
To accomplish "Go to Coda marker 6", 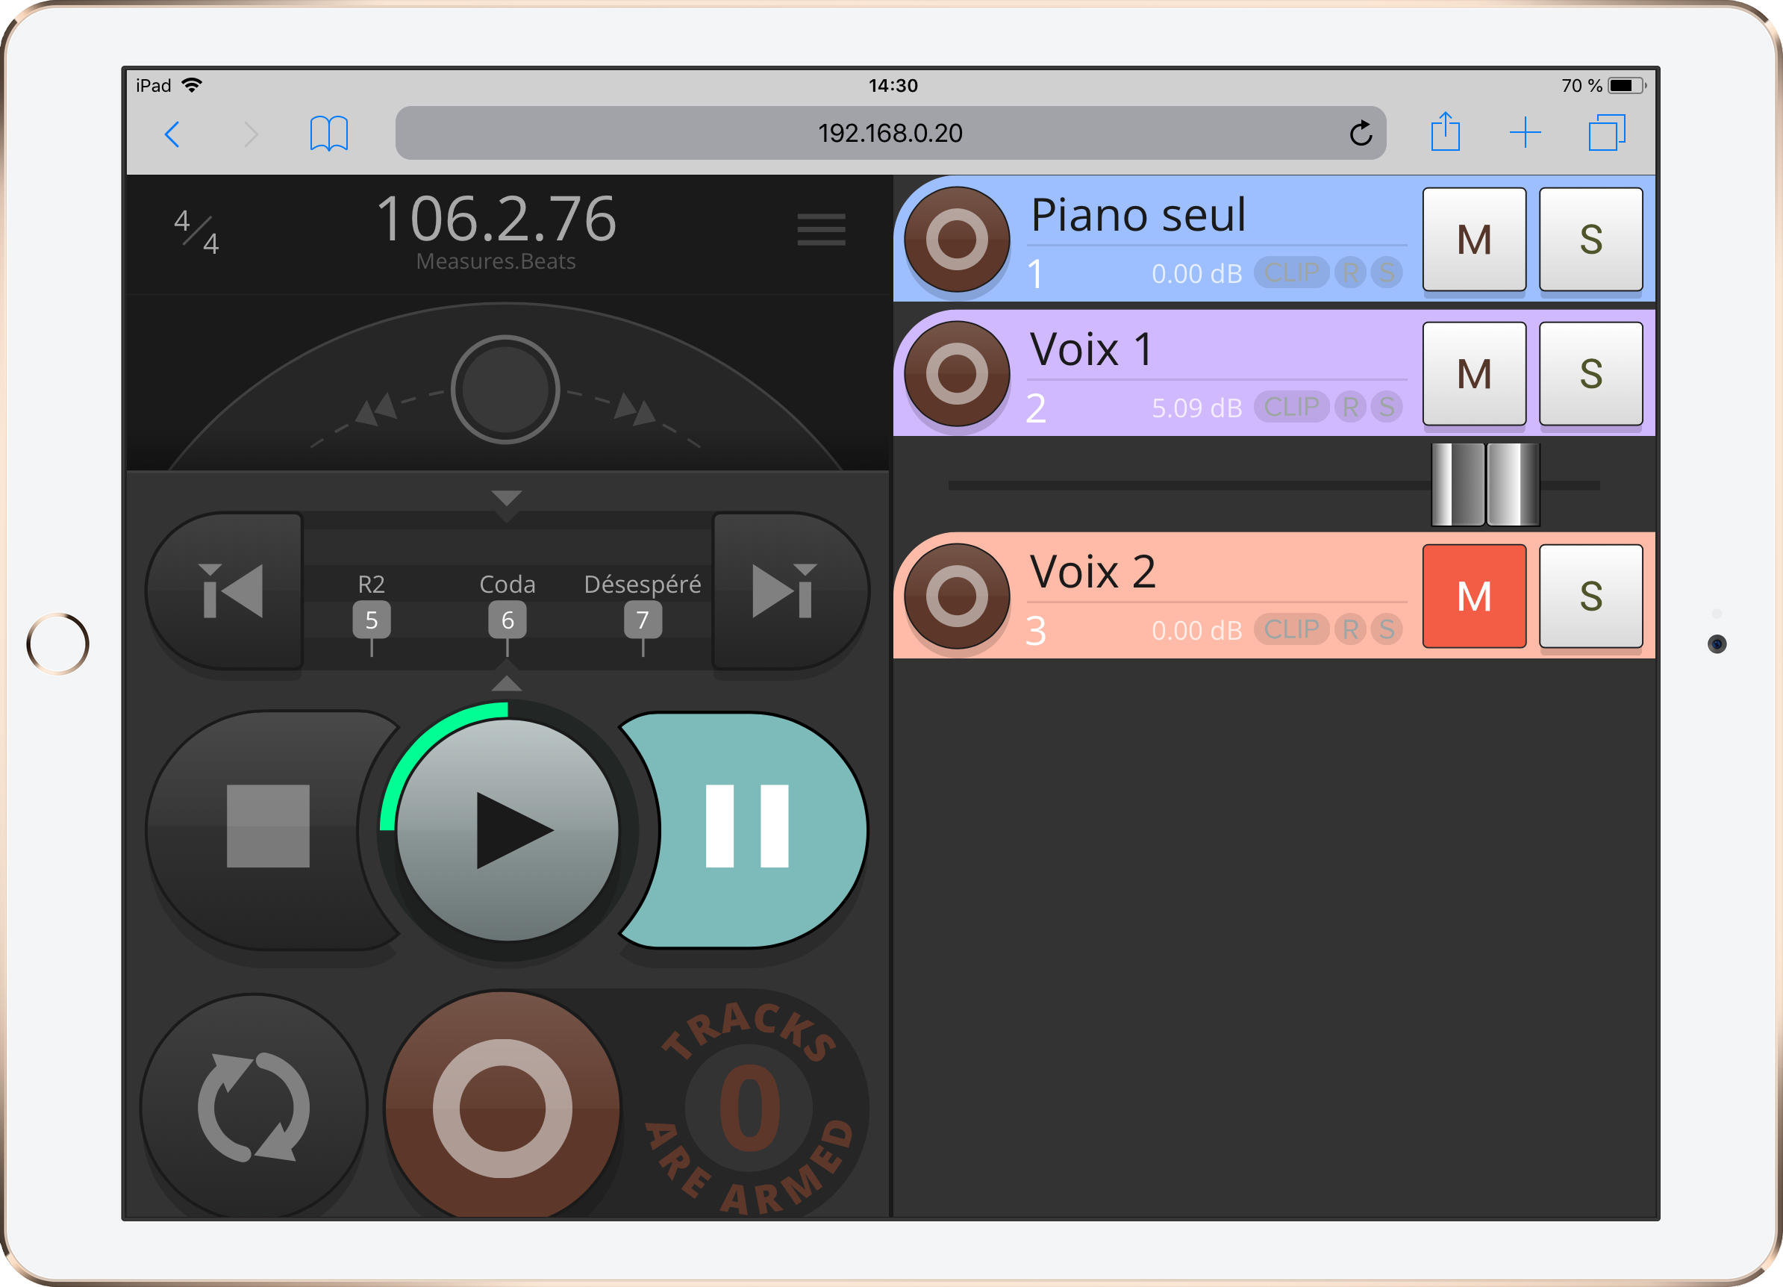I will click(507, 620).
